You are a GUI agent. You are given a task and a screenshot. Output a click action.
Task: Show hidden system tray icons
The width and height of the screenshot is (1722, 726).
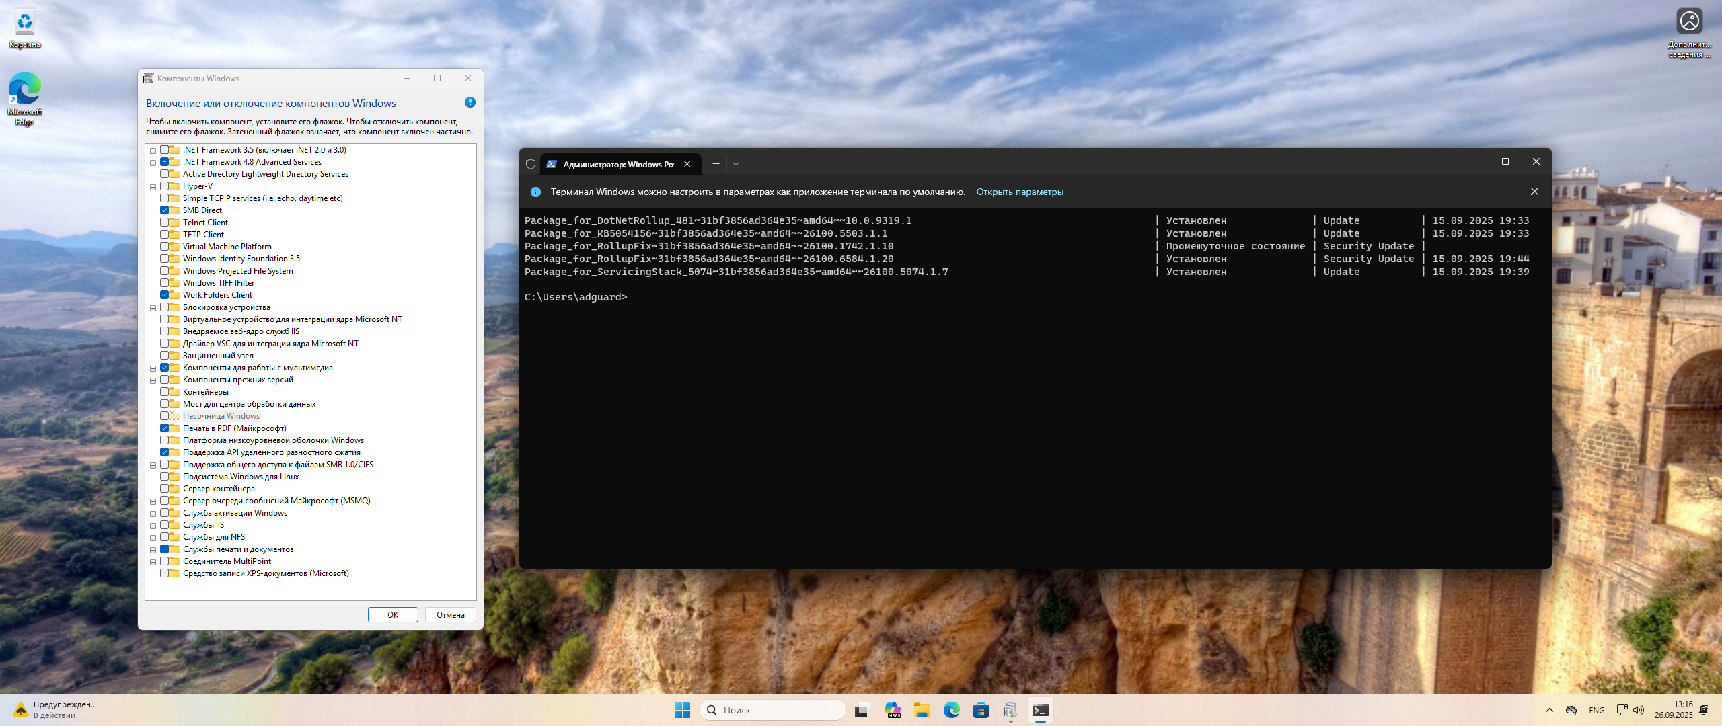[1550, 710]
